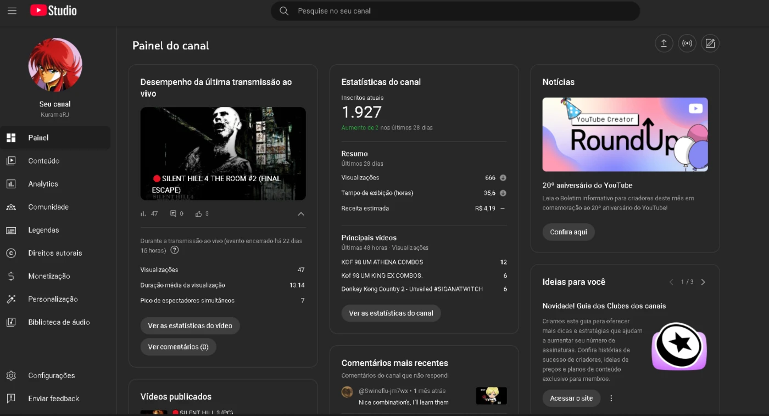Image resolution: width=769 pixels, height=416 pixels.
Task: Click the Duração média da visualização row
Action: [222, 285]
